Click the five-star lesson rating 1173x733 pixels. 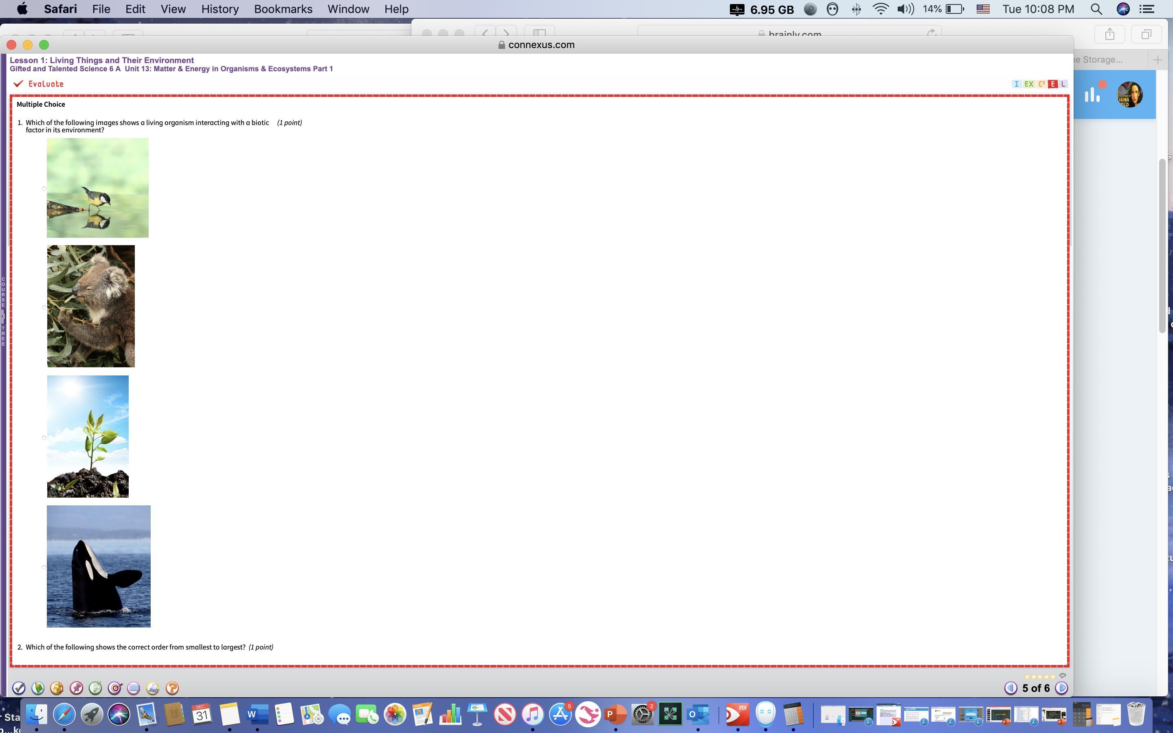point(1039,676)
